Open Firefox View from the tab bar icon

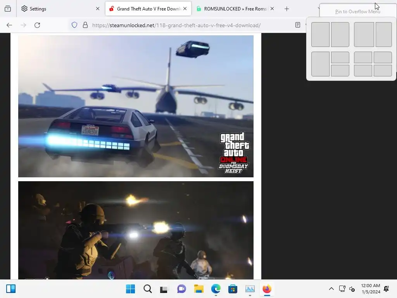tap(8, 9)
